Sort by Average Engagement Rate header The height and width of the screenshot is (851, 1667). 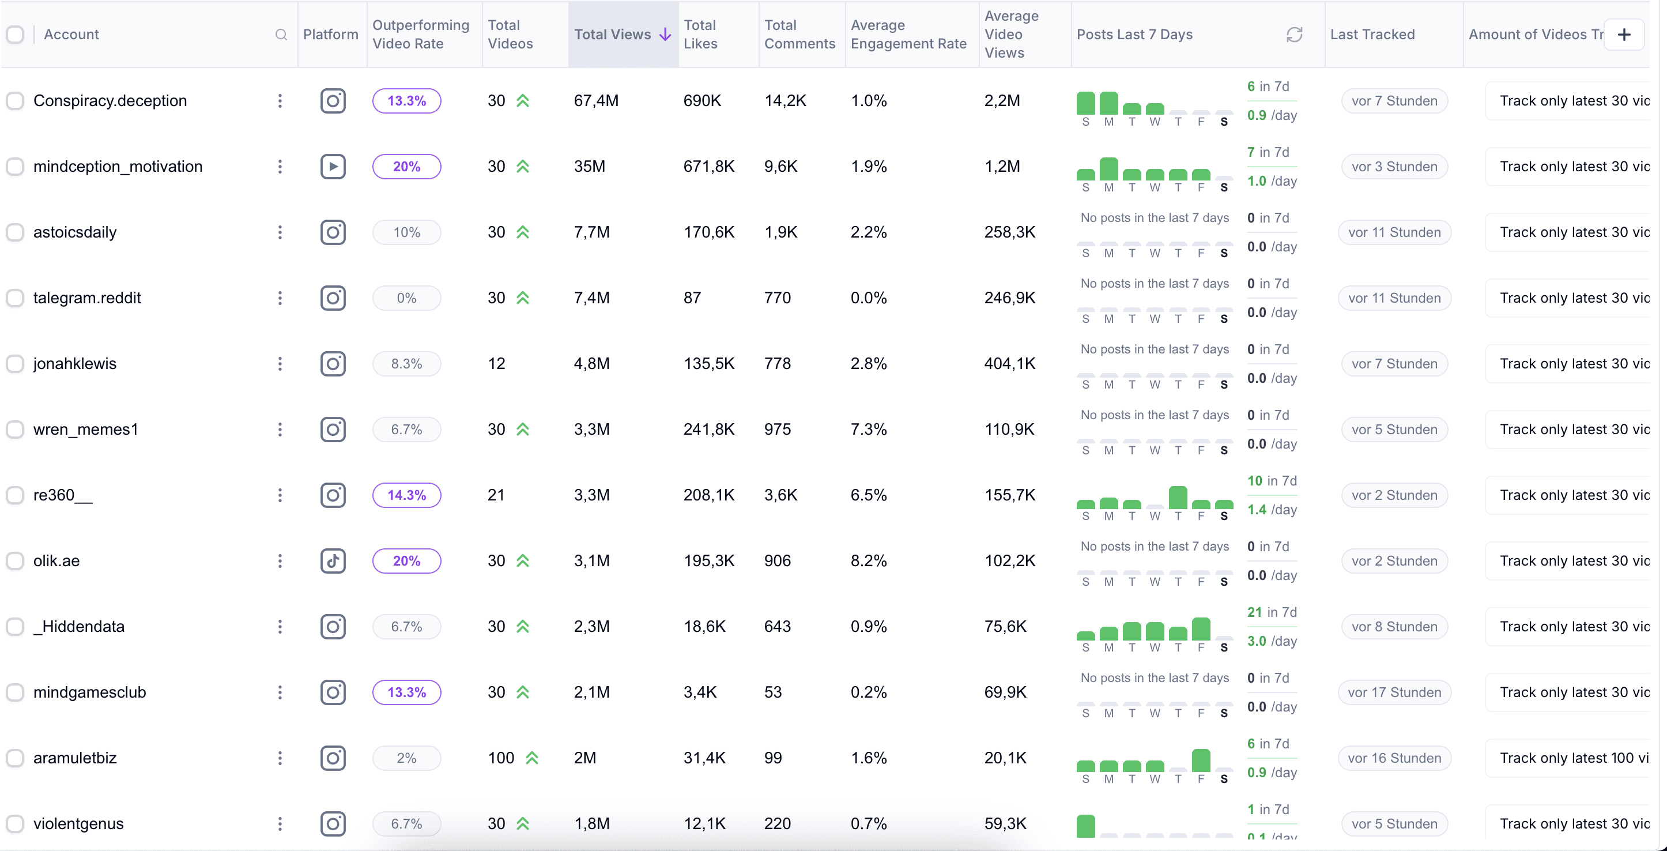tap(908, 35)
